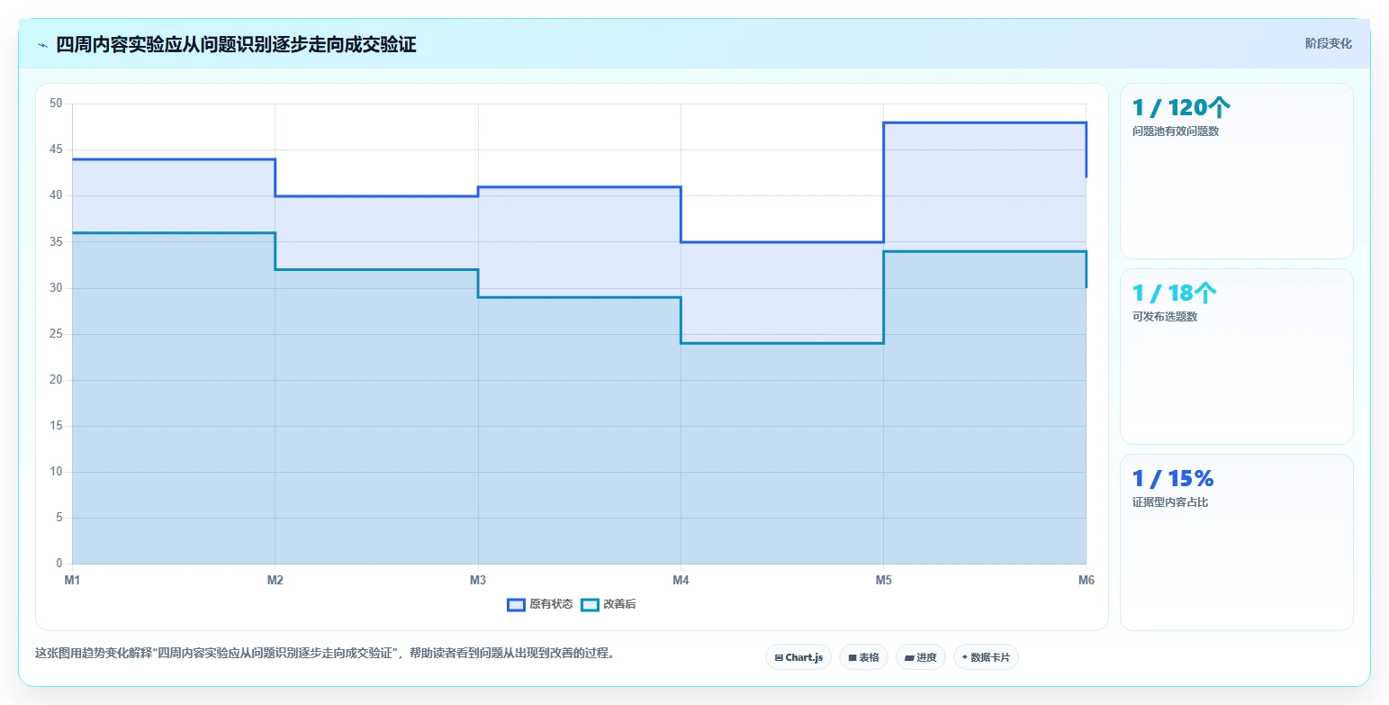1389x705 pixels.
Task: Click the 1 / 15% metric value
Action: tap(1173, 479)
